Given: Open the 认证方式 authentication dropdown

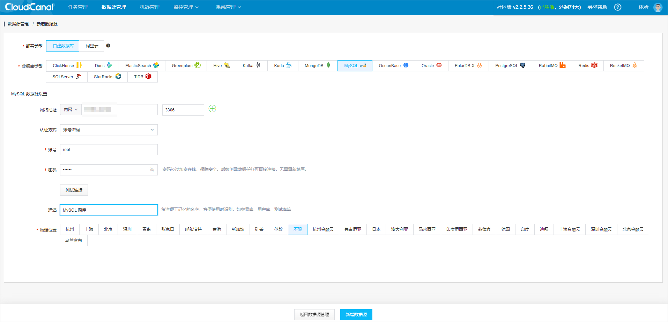Looking at the screenshot, I should click(109, 129).
